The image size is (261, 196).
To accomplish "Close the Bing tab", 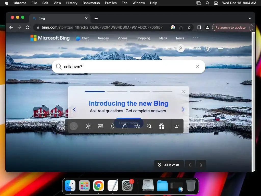I will (86, 18).
